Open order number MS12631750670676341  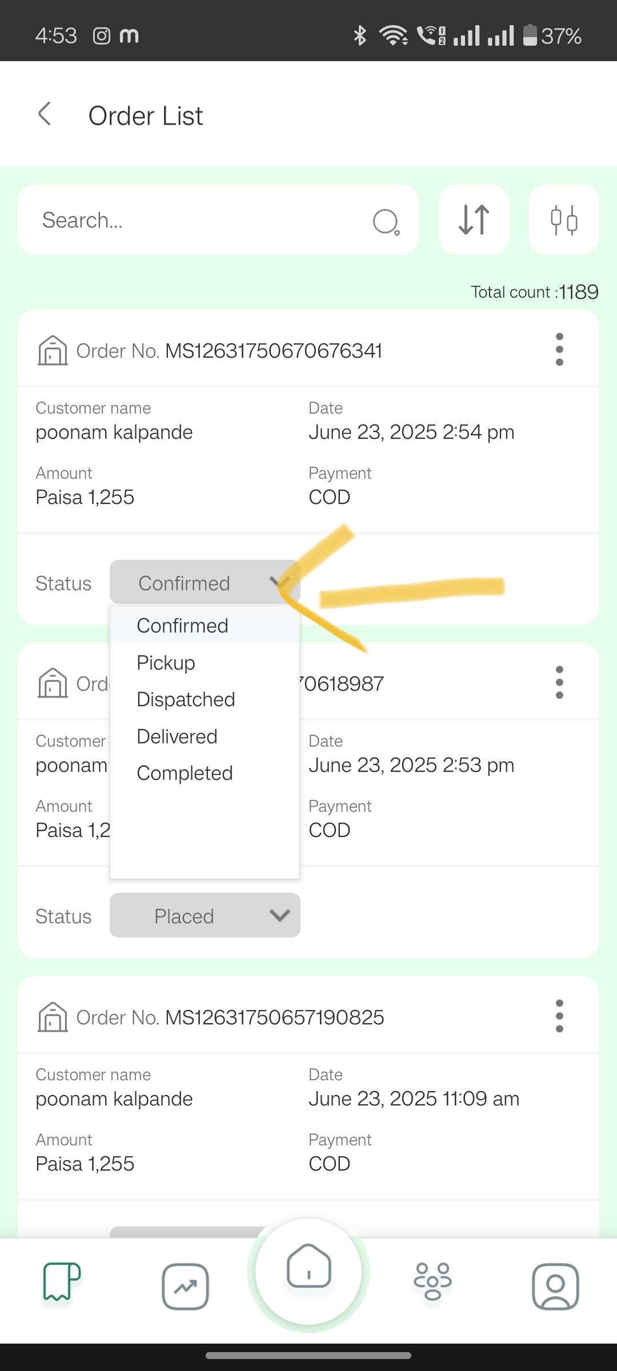pyautogui.click(x=274, y=351)
